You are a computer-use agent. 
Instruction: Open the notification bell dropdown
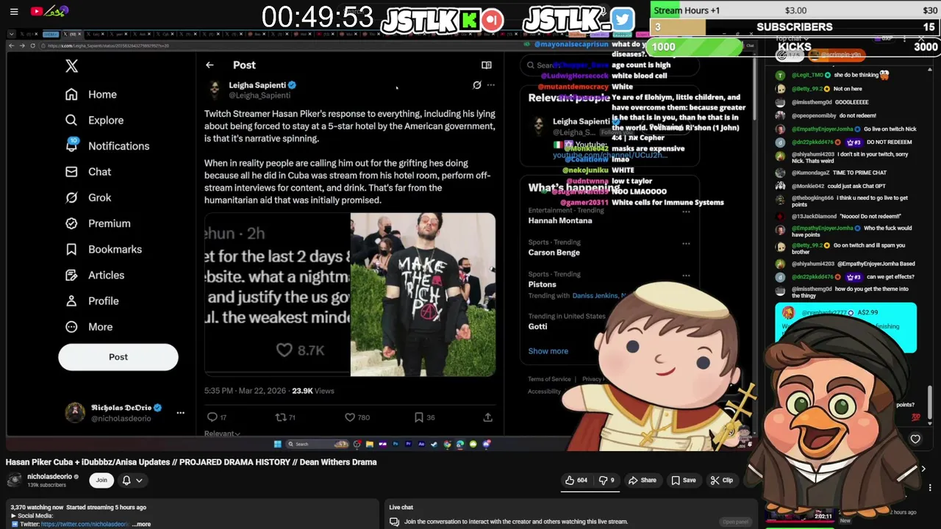coord(132,481)
